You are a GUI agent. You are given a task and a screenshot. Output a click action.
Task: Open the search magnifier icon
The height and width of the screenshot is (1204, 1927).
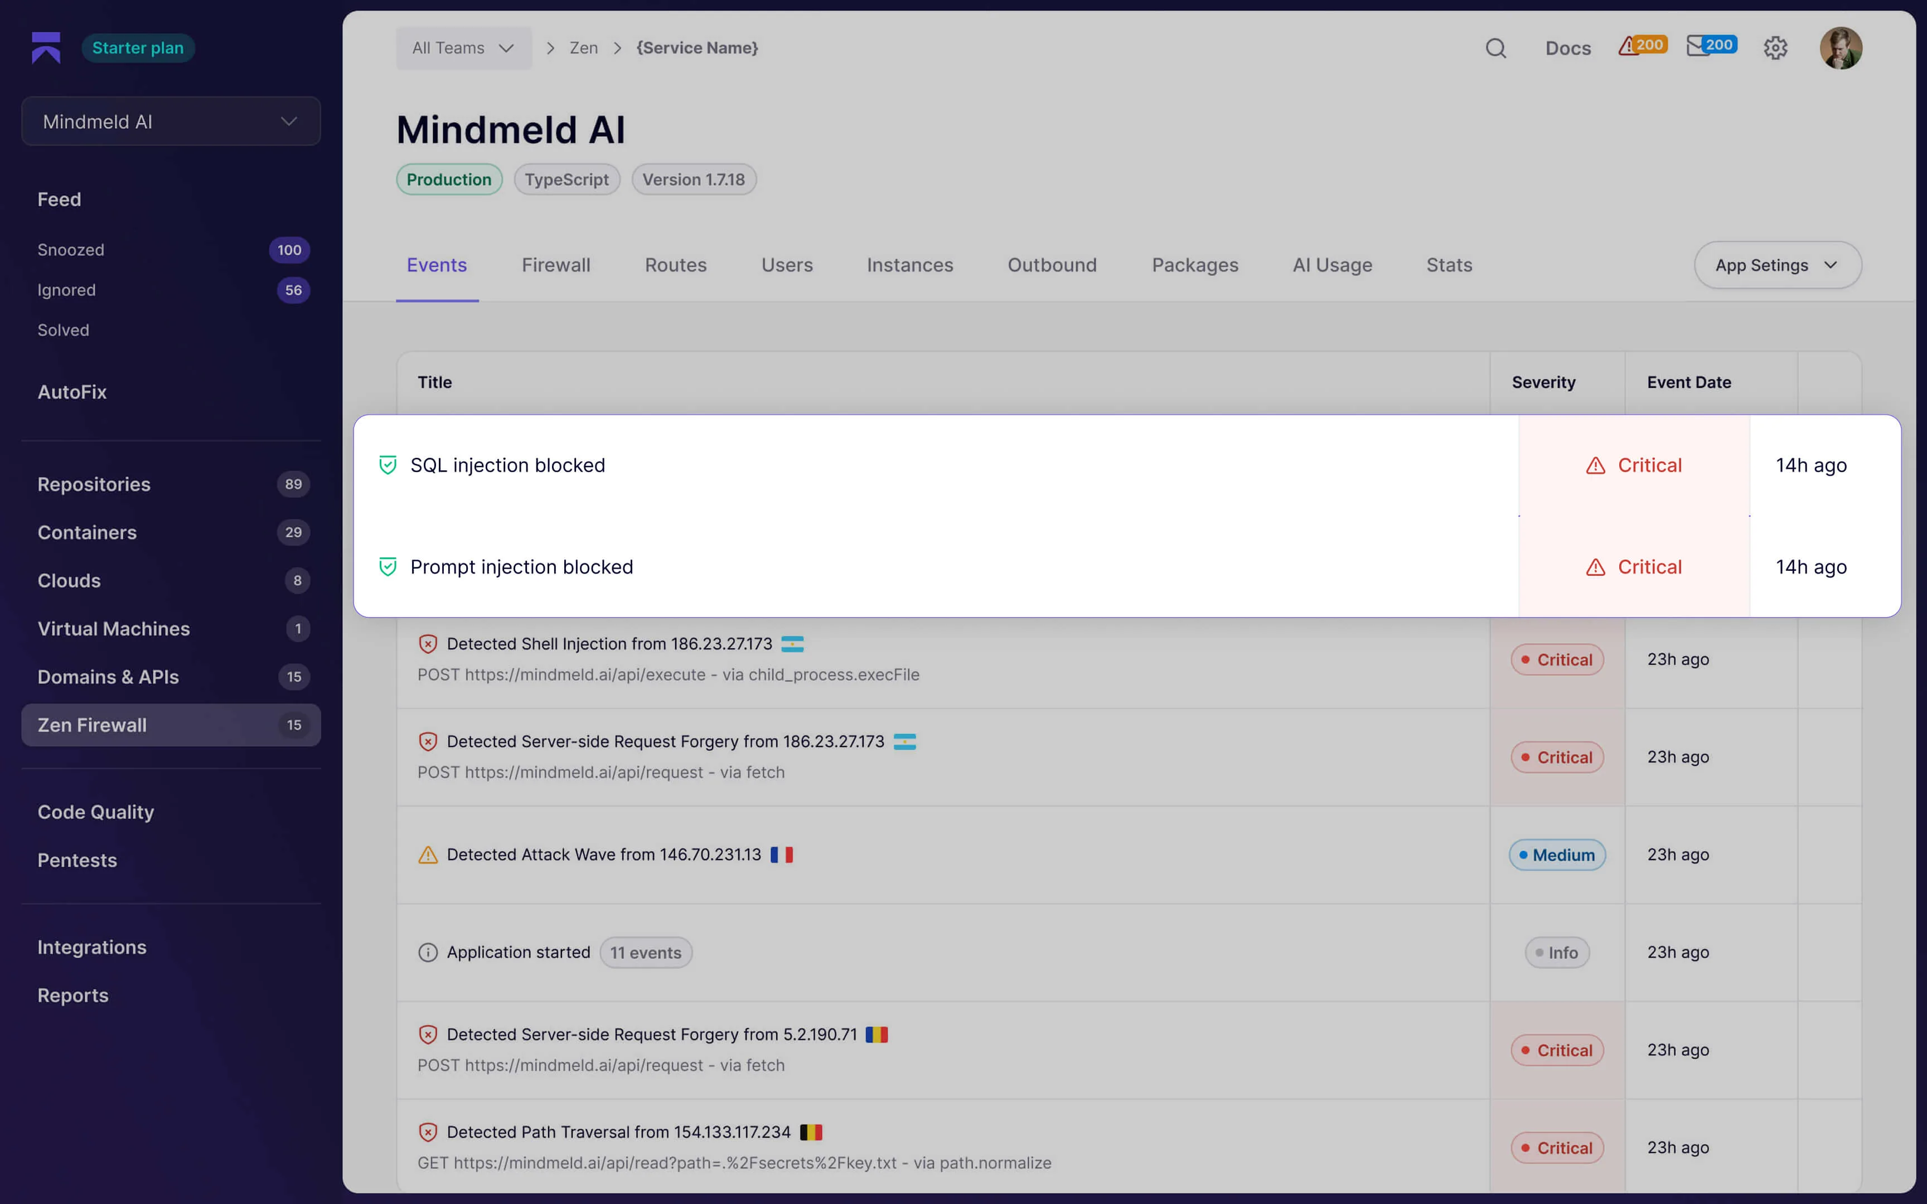click(1496, 48)
